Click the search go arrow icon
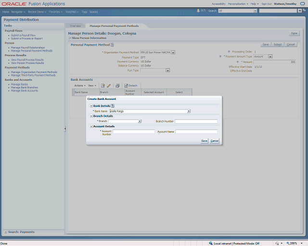308x246 pixels. (x=299, y=11)
